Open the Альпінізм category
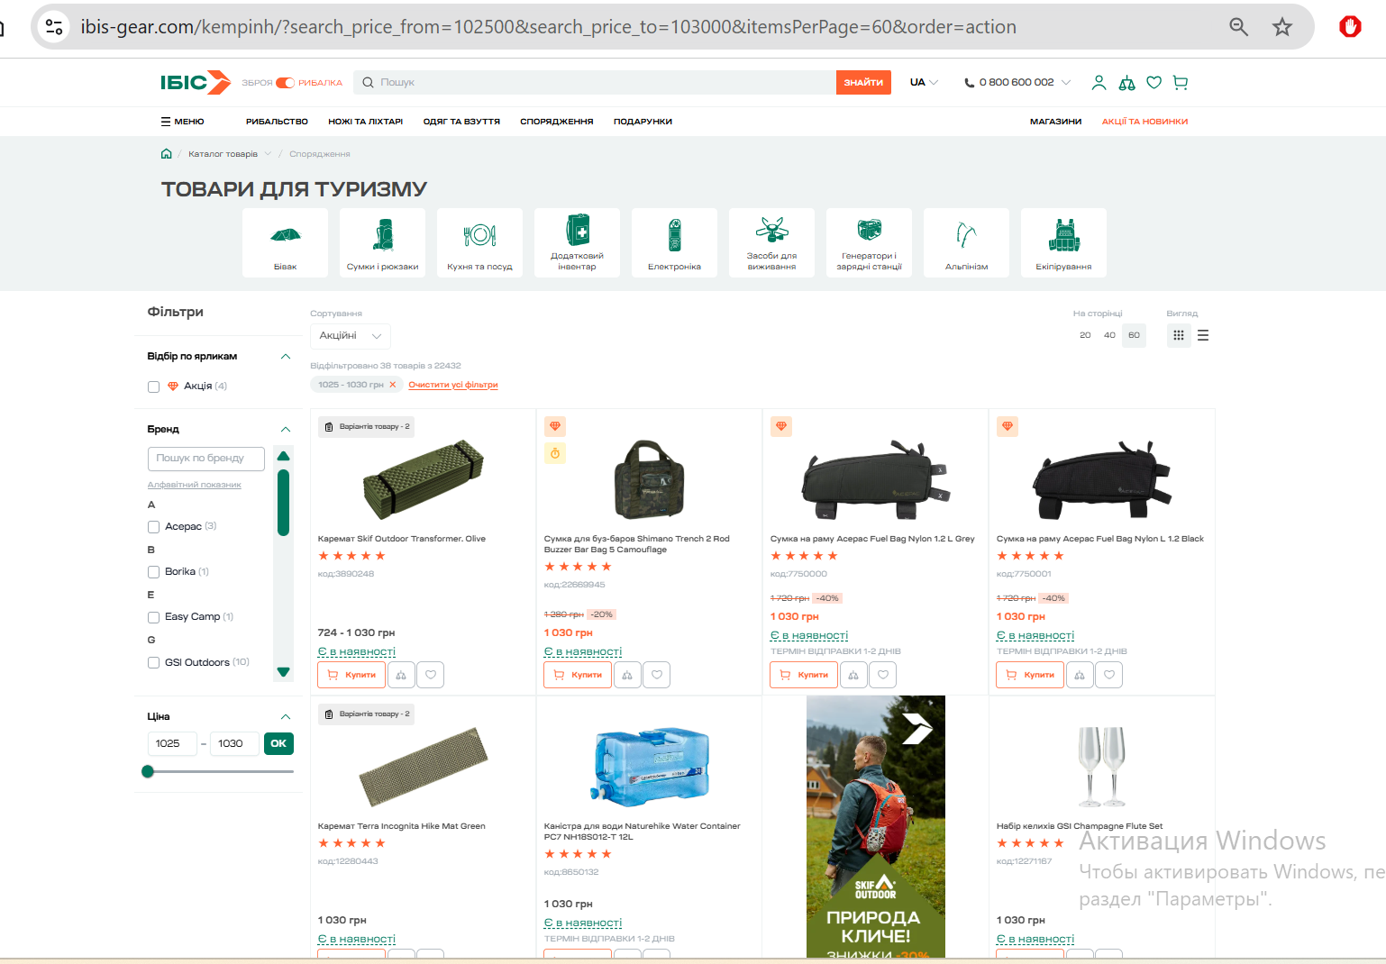Viewport: 1386px width, 964px height. (x=967, y=242)
